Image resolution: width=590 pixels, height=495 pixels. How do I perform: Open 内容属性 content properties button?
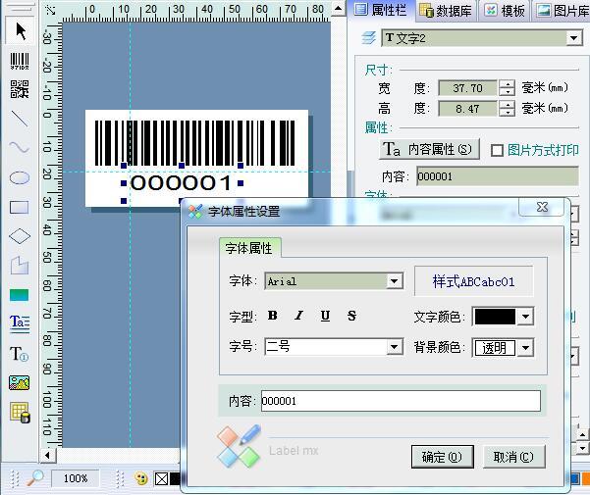[429, 149]
